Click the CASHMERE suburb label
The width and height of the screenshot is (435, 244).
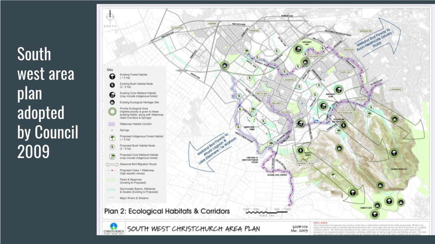point(395,89)
